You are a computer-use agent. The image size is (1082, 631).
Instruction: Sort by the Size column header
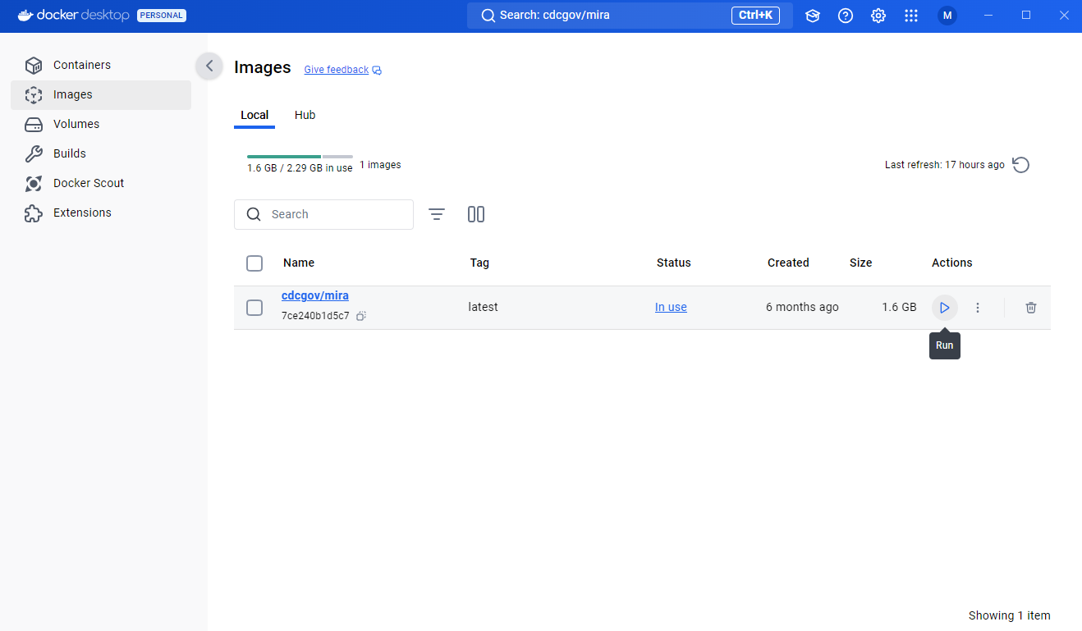(861, 263)
